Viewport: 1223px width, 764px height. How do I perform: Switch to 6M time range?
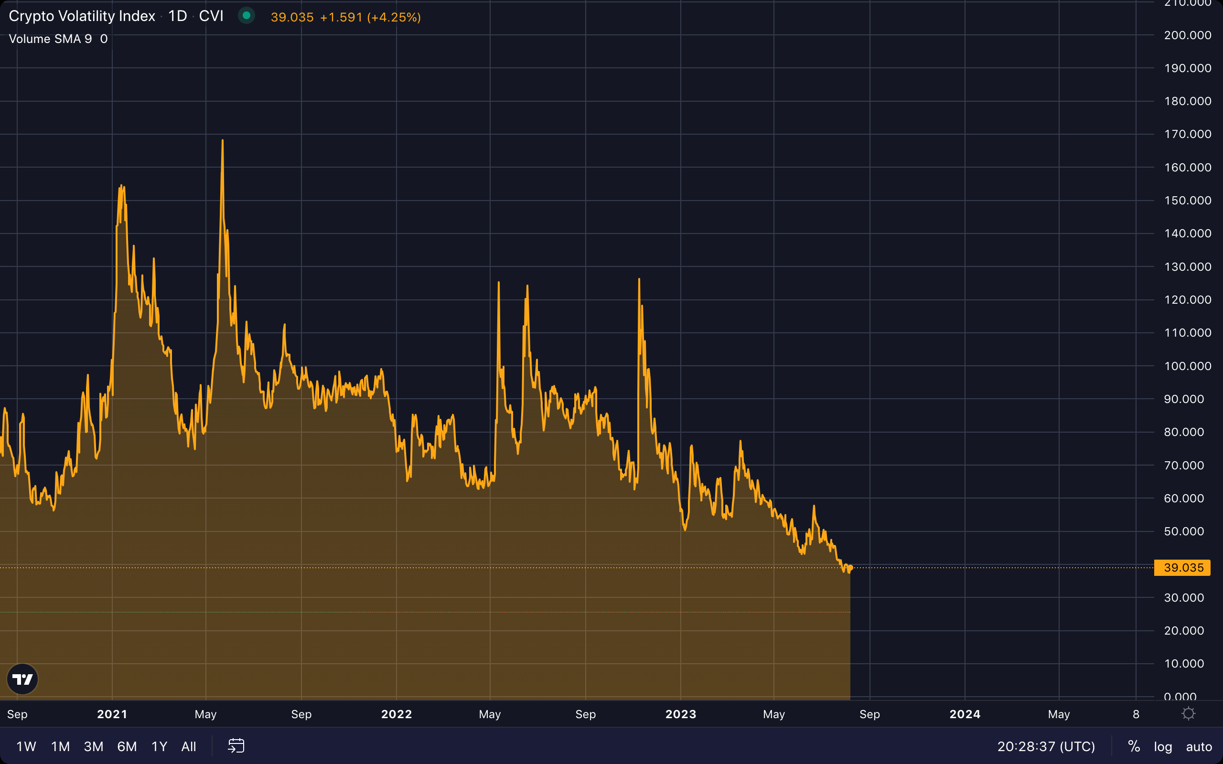click(x=127, y=746)
